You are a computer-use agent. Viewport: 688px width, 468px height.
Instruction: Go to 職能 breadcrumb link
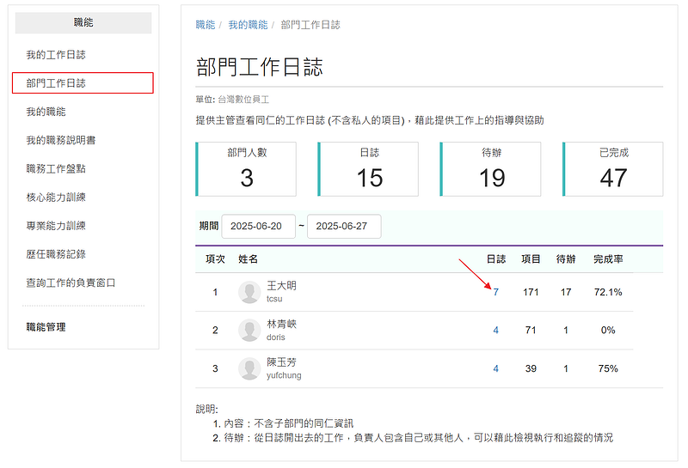point(206,25)
